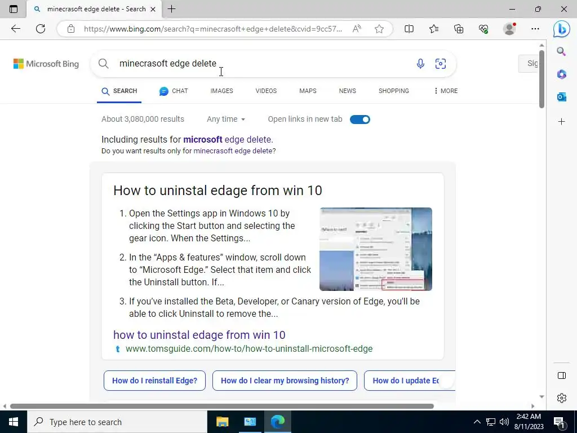This screenshot has width=577, height=433.
Task: Open Browser essentials heart icon
Action: click(x=483, y=29)
